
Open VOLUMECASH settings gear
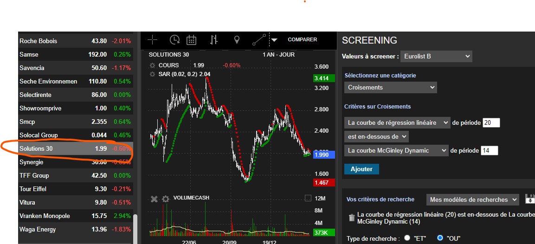[166, 199]
